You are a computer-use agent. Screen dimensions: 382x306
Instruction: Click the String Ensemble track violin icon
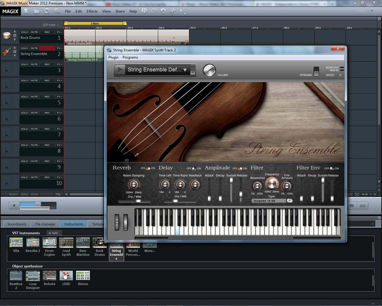[7, 52]
